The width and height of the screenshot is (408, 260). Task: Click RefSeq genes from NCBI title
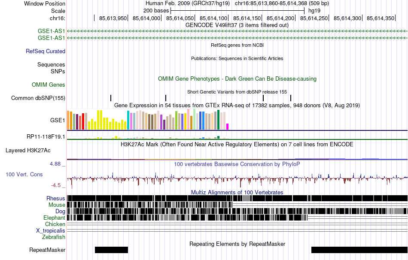tap(237, 45)
